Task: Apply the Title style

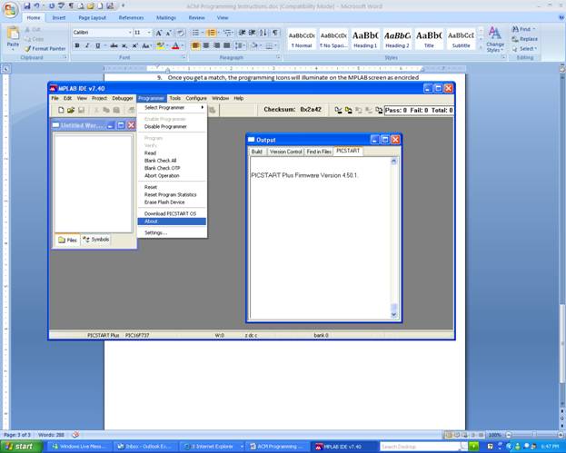Action: tap(429, 39)
